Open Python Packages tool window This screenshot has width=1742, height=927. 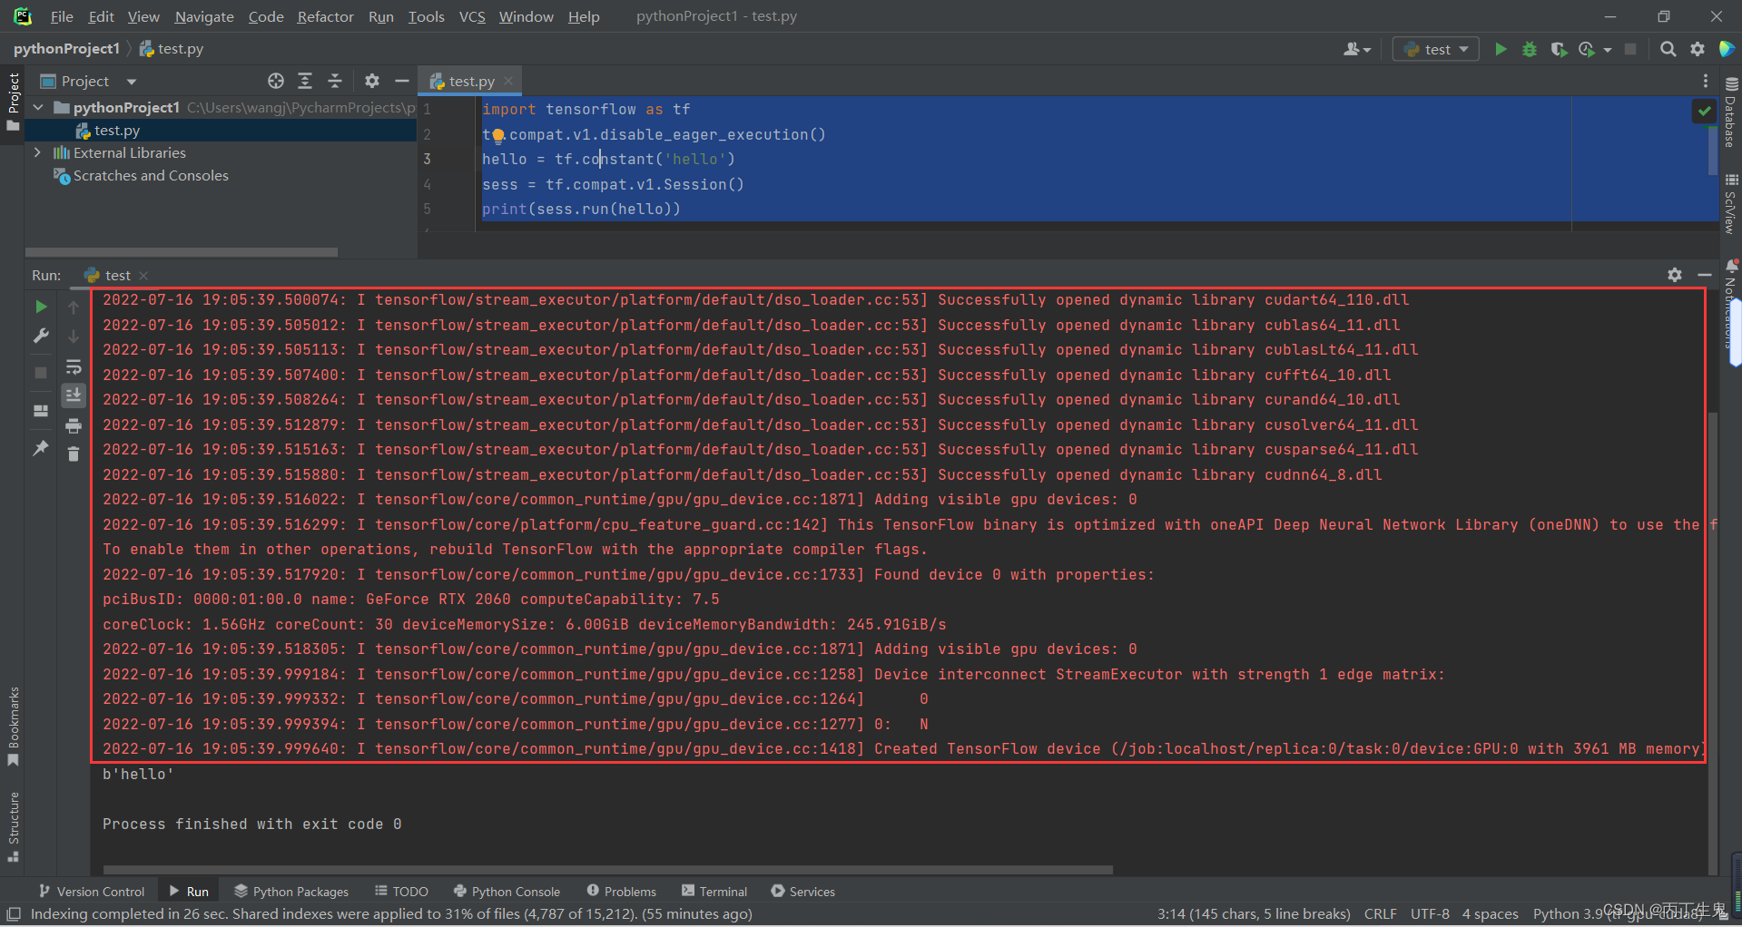tap(291, 892)
